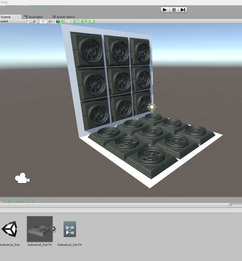Click the project search field
The width and height of the screenshot is (242, 261).
(236, 205)
